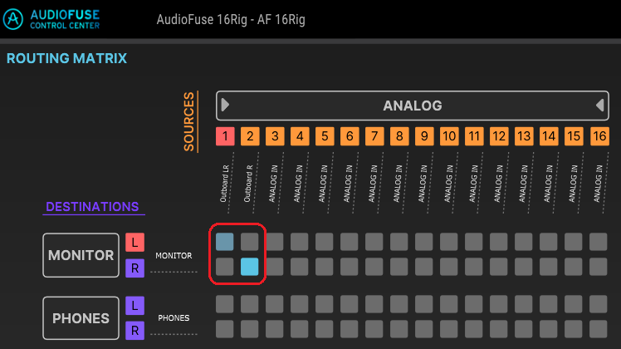
Task: Click the SOURCES vertical label
Action: (x=189, y=121)
